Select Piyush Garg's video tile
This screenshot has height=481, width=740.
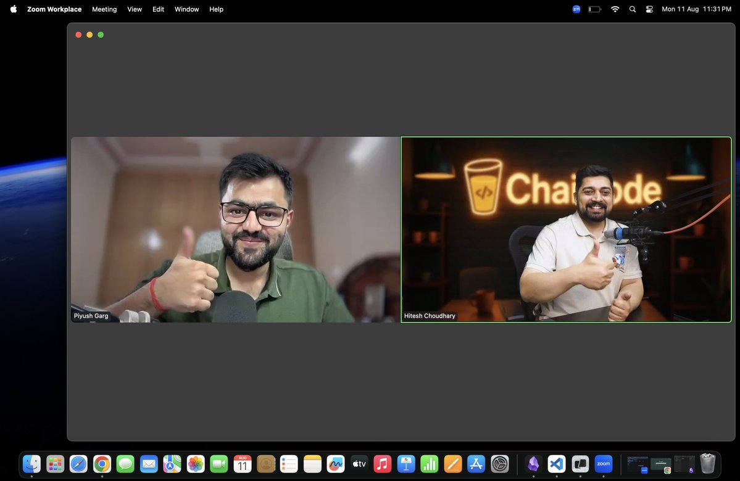(x=235, y=229)
